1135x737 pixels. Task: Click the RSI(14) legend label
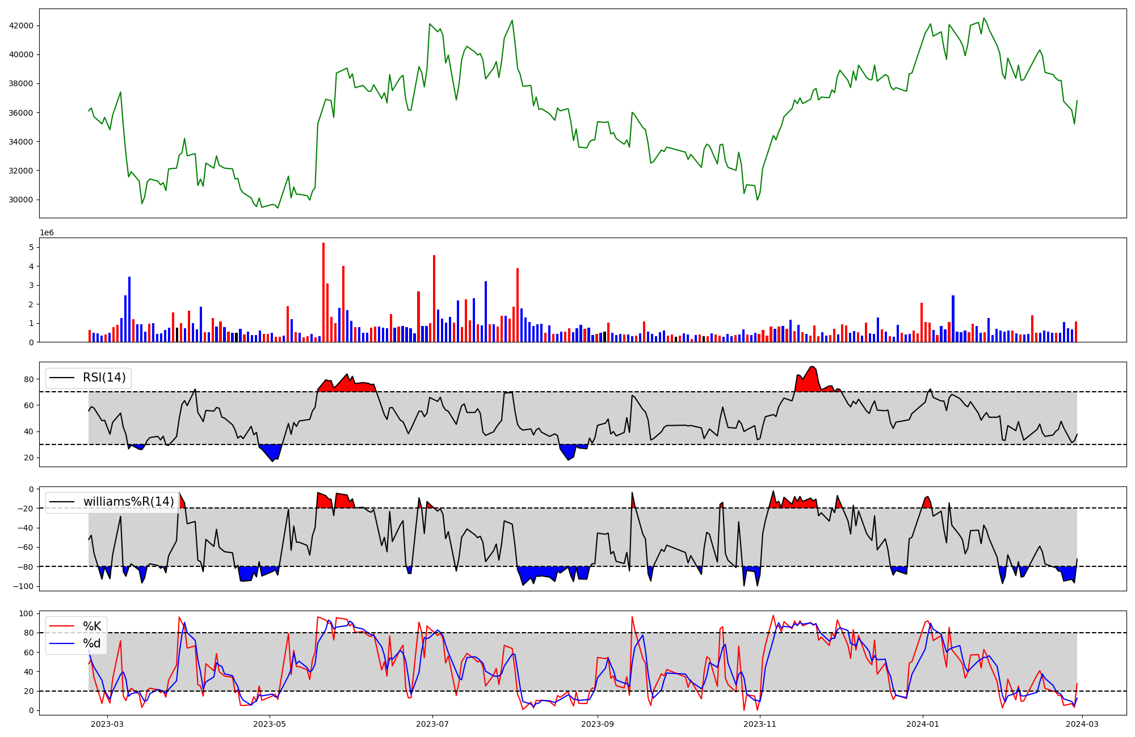pos(104,378)
